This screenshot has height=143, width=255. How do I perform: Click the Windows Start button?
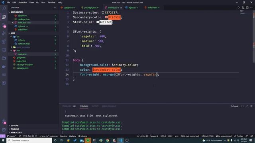3,140
